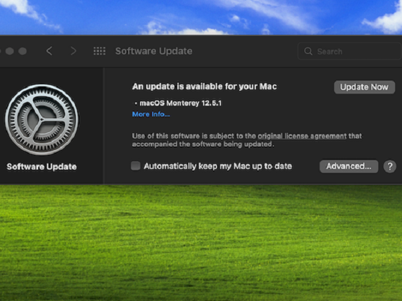Focus the Search field

pos(350,52)
